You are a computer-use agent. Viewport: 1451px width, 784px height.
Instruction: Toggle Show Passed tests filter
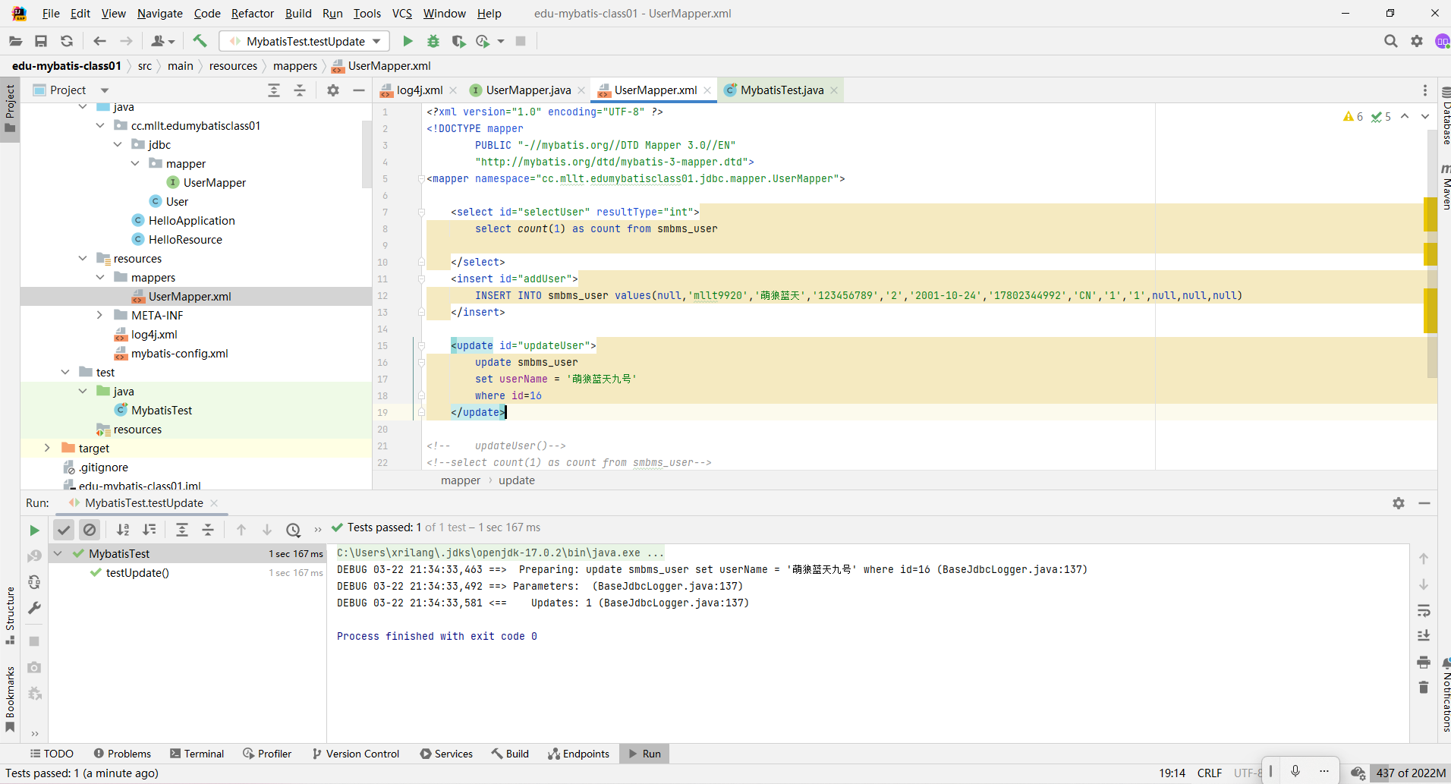coord(64,530)
